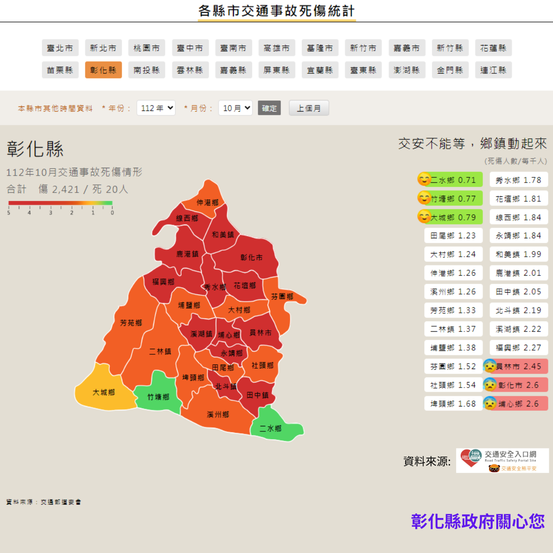This screenshot has height=553, width=553.
Task: Click the smiley icon beside 竹塘鄉 0.77
Action: click(424, 198)
